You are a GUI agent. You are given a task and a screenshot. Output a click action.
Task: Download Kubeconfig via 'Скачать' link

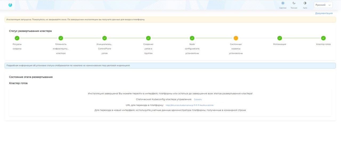[x=198, y=99]
